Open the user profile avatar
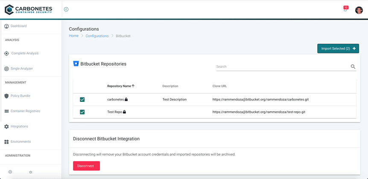The height and width of the screenshot is (179, 368). 359,10
